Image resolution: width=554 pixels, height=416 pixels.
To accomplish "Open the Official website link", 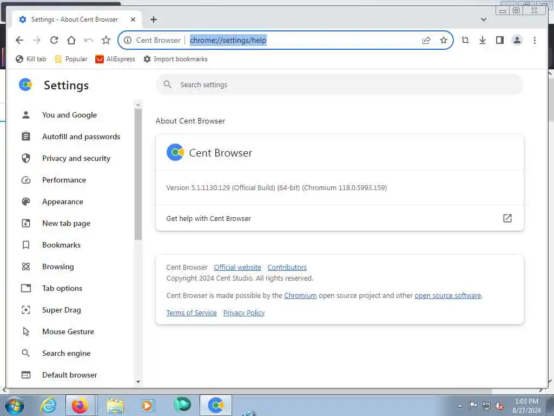I will point(238,268).
